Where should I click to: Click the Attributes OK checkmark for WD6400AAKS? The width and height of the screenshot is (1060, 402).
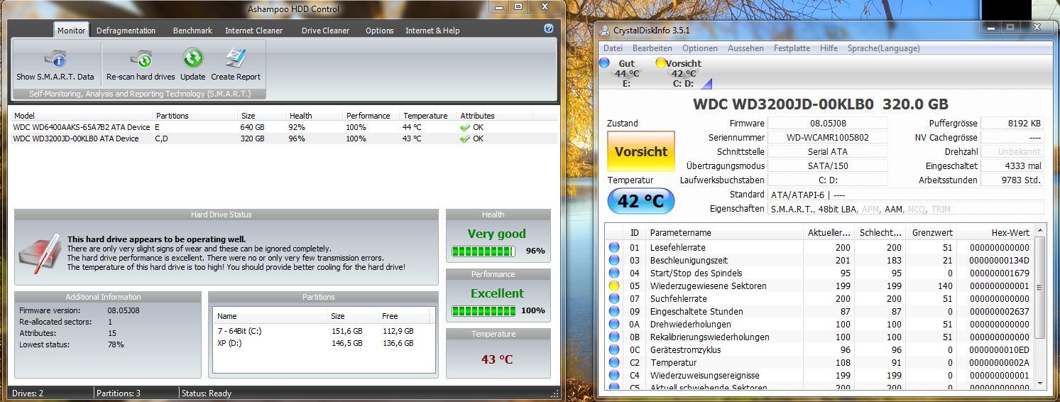click(465, 127)
